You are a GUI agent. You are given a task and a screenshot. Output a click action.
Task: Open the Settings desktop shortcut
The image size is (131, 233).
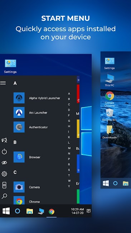click(x=10, y=66)
